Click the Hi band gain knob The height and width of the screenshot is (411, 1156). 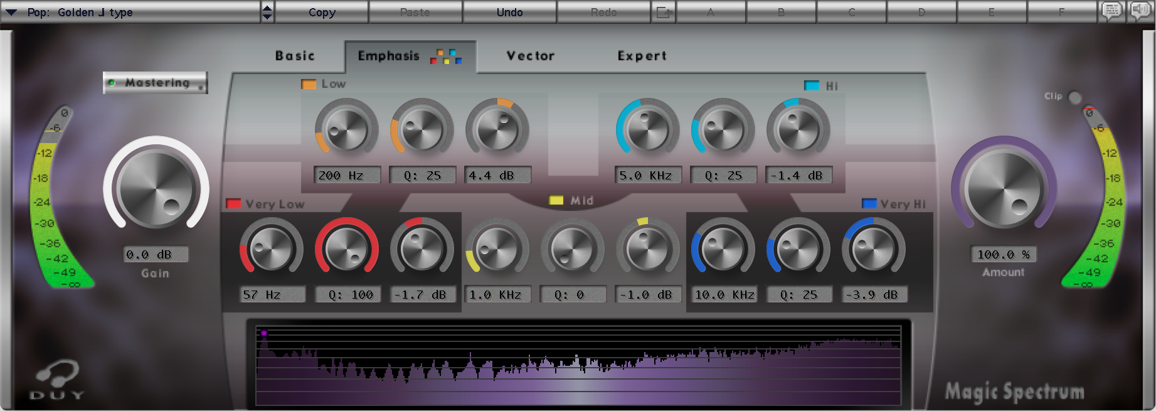(798, 129)
